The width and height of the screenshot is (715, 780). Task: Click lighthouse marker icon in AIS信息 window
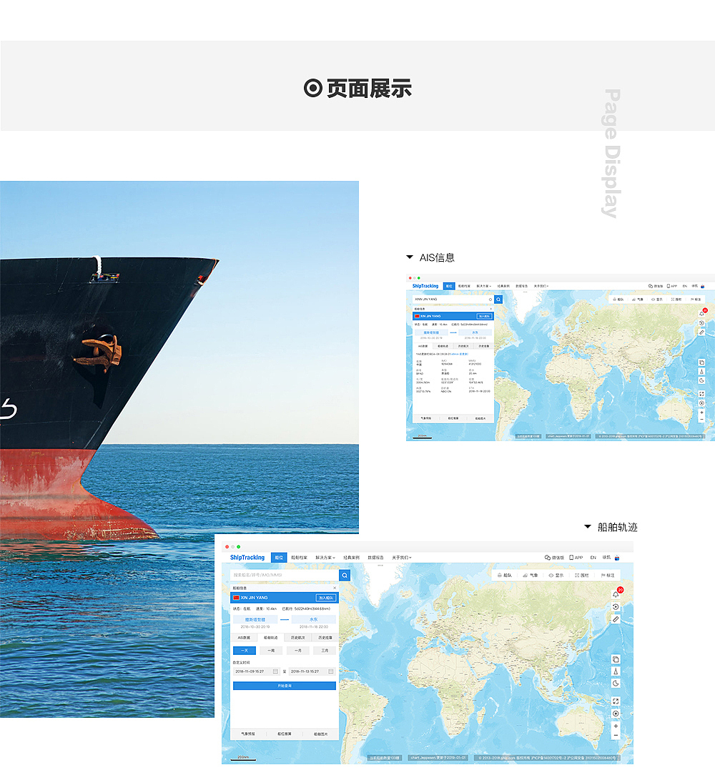coord(701,371)
